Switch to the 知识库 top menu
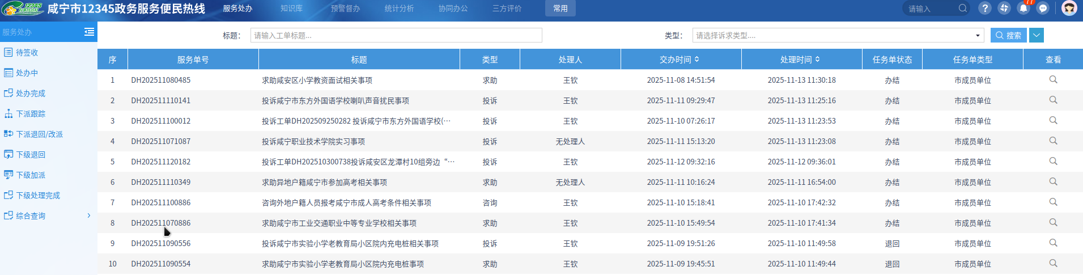Viewport: 1083px width, 275px height. pyautogui.click(x=291, y=9)
